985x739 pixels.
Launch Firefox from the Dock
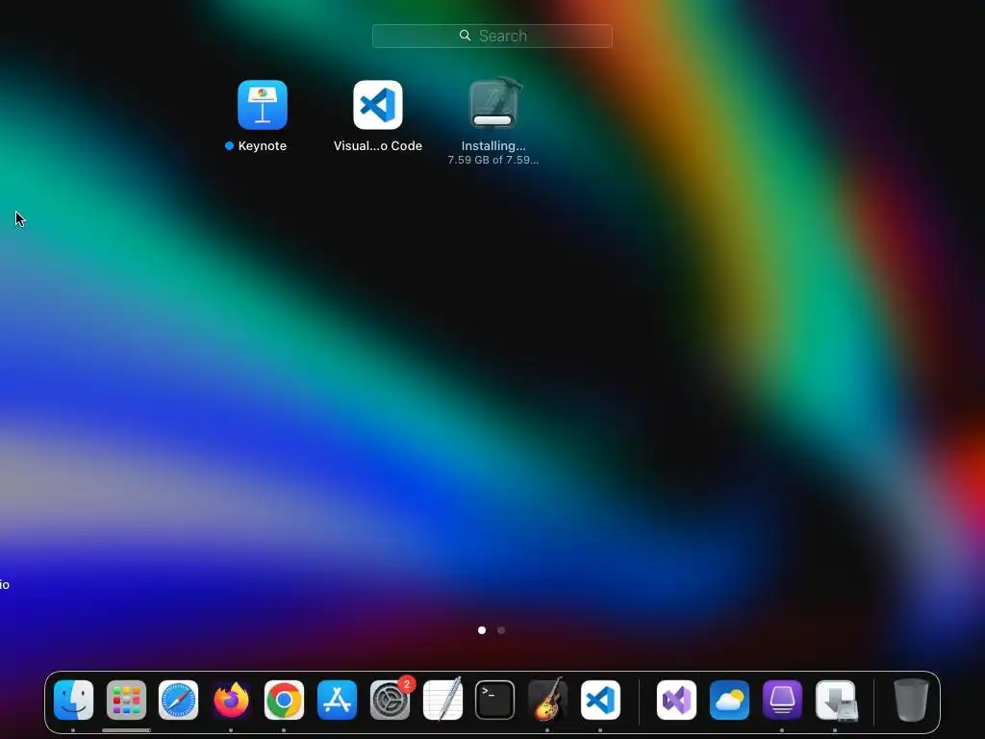[x=231, y=700]
